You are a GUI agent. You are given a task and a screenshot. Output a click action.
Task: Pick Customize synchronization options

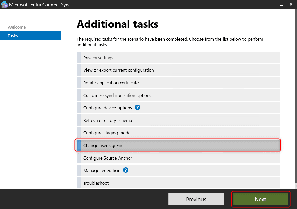[x=117, y=95]
